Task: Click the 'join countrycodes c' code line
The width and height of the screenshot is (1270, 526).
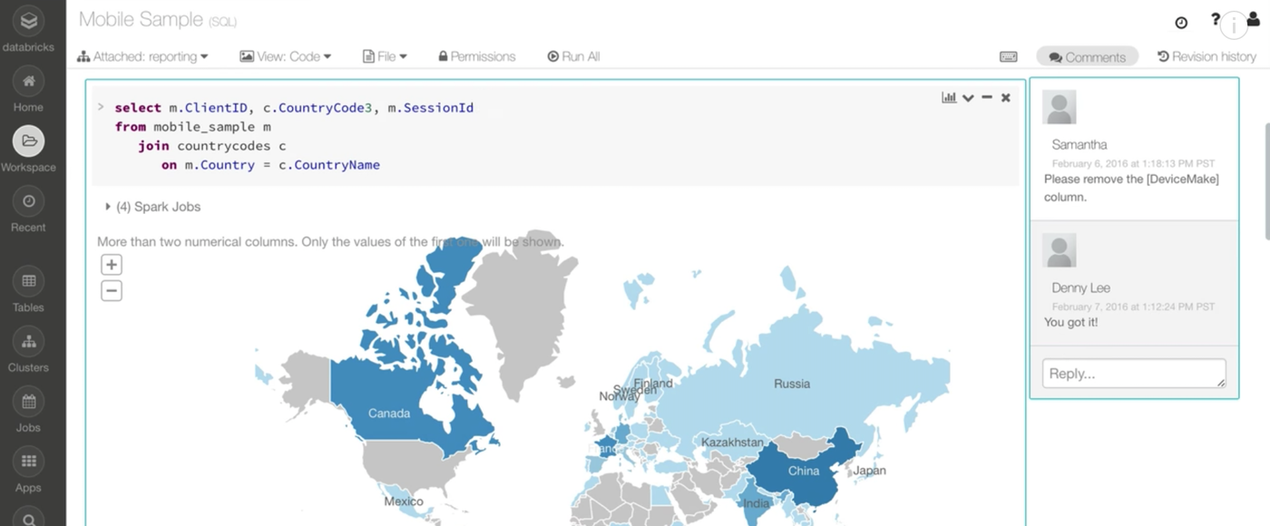Action: 212,146
